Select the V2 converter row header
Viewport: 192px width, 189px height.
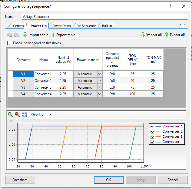[x=23, y=81]
